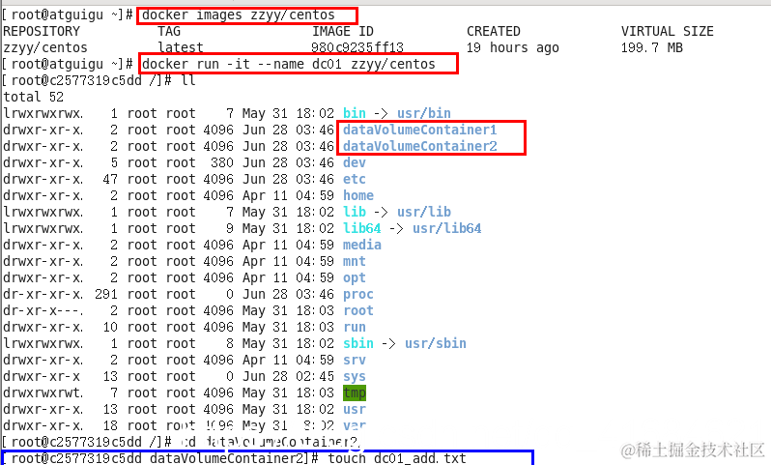Click the 'usr/sbin' link target

pos(435,343)
